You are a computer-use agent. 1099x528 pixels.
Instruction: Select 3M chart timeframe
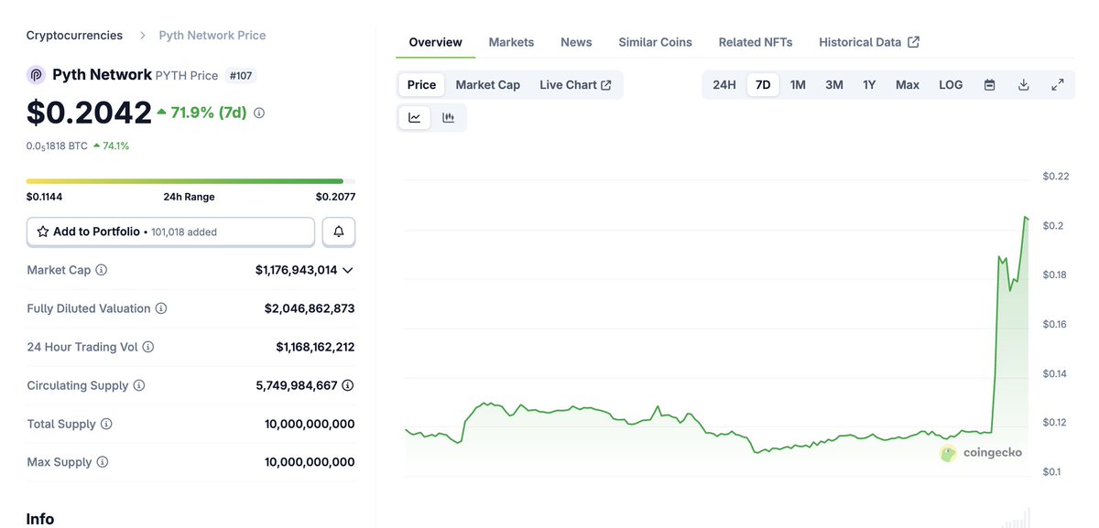[834, 84]
